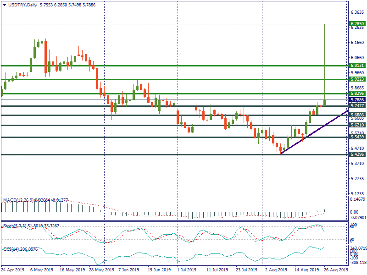Click the 6.0131 green level label

point(356,66)
